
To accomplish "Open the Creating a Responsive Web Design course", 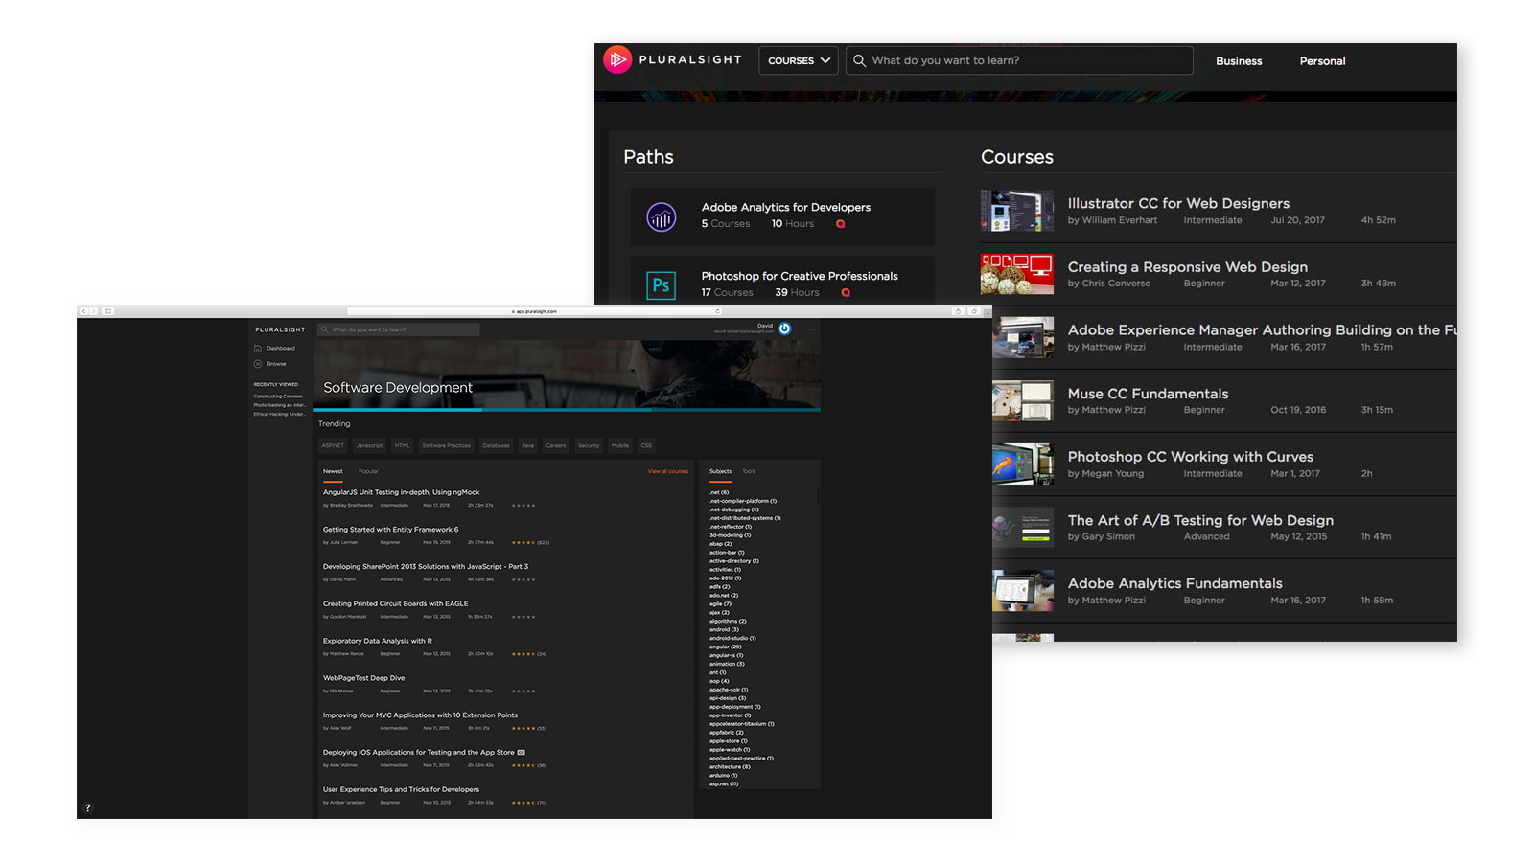I will 1188,266.
